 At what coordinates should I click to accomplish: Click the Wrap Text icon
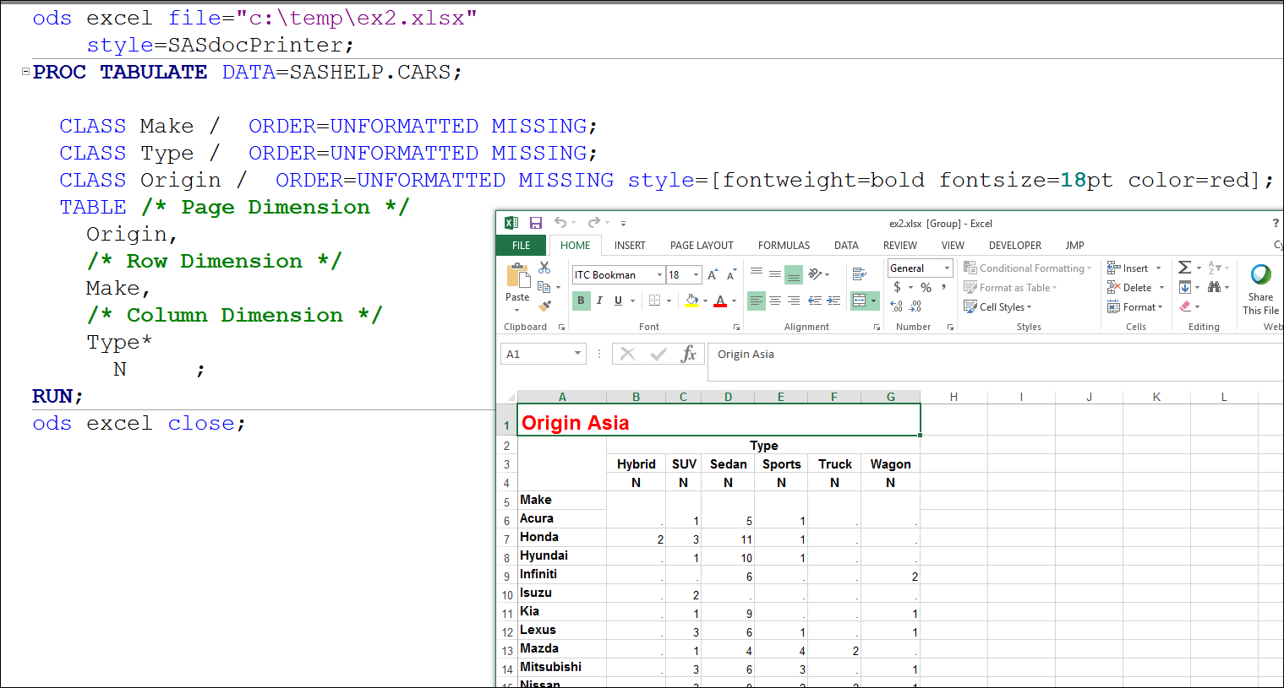(x=859, y=274)
